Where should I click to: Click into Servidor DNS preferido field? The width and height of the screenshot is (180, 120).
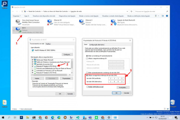tap(116, 78)
